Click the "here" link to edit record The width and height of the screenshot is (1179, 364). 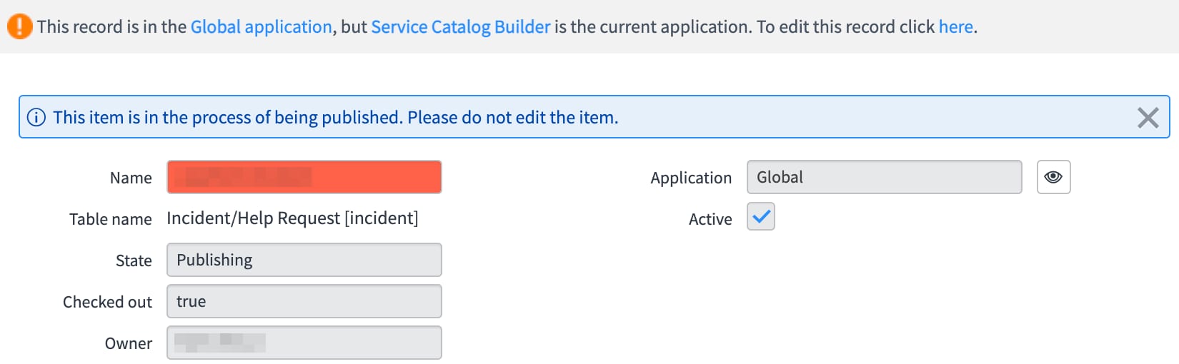pyautogui.click(x=956, y=27)
